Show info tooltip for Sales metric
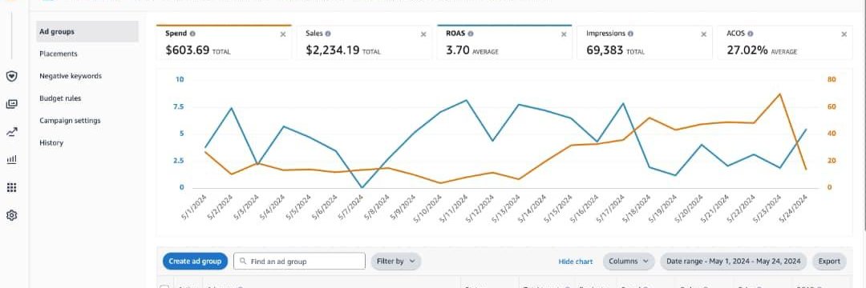The height and width of the screenshot is (288, 866). 328,34
